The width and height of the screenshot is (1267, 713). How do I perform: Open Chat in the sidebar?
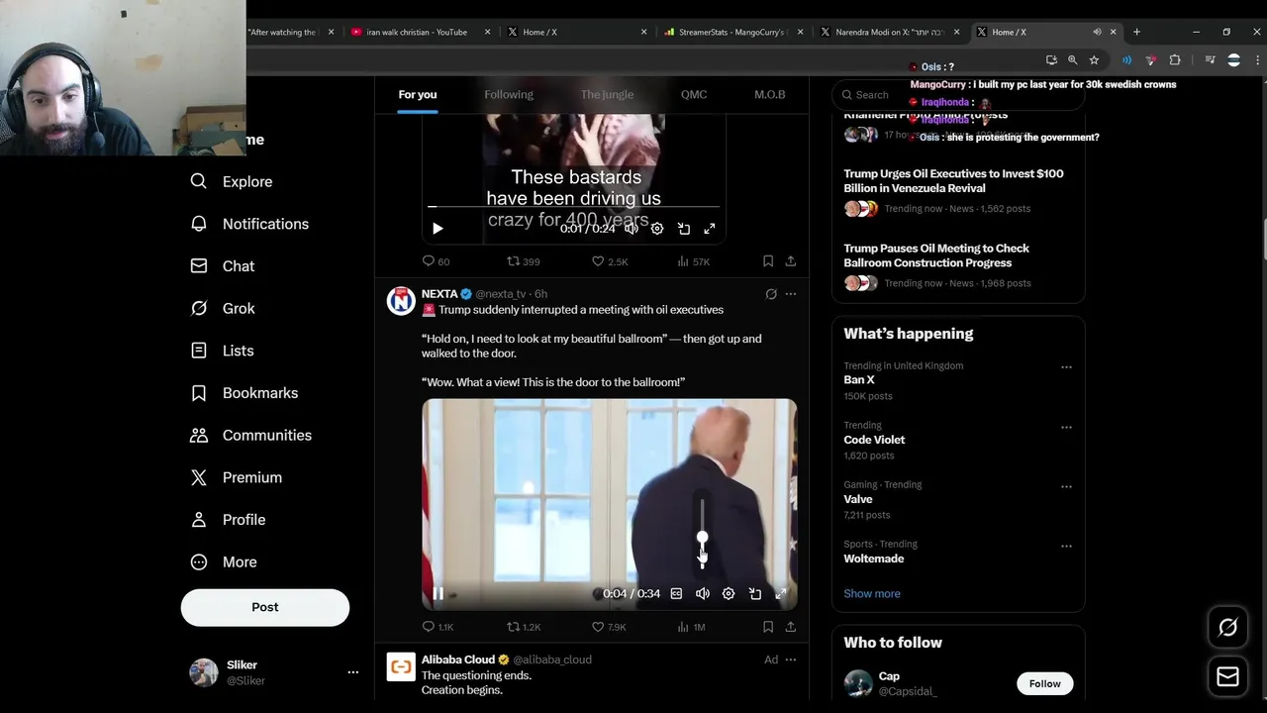click(x=223, y=266)
